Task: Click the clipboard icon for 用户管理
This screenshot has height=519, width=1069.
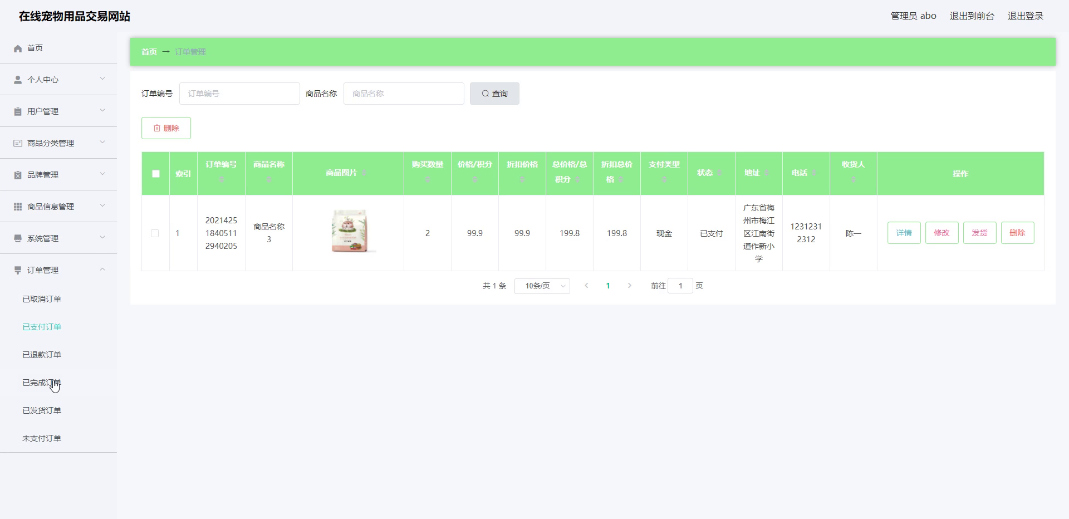Action: [x=18, y=111]
